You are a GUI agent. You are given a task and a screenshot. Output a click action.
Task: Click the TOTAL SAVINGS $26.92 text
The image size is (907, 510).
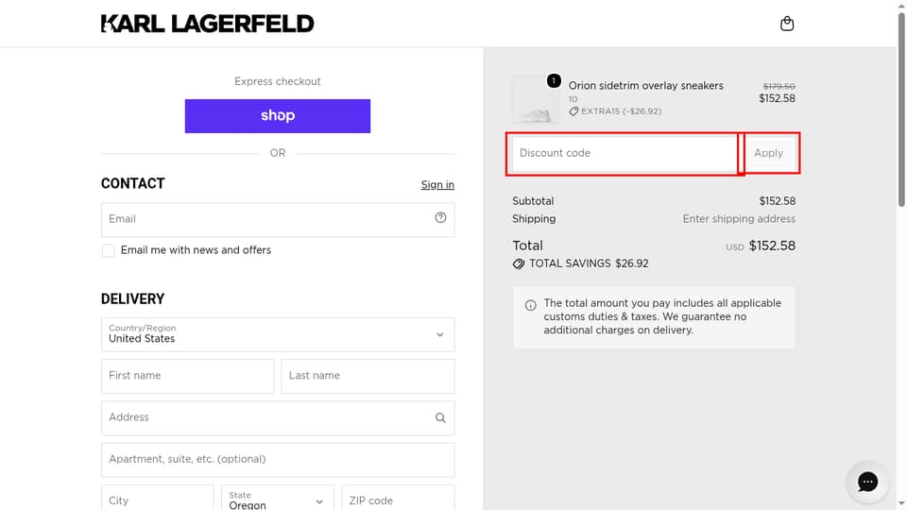pyautogui.click(x=589, y=263)
